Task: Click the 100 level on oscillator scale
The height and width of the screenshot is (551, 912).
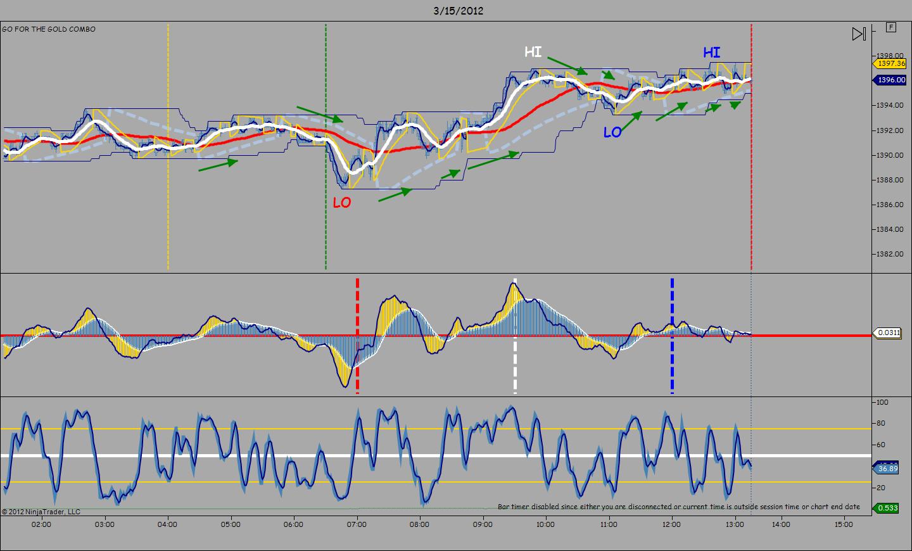Action: (x=883, y=402)
